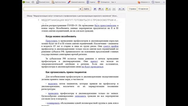The width and height of the screenshot is (188, 106).
Task: Switch to the Справка tab
Action: 132,9
